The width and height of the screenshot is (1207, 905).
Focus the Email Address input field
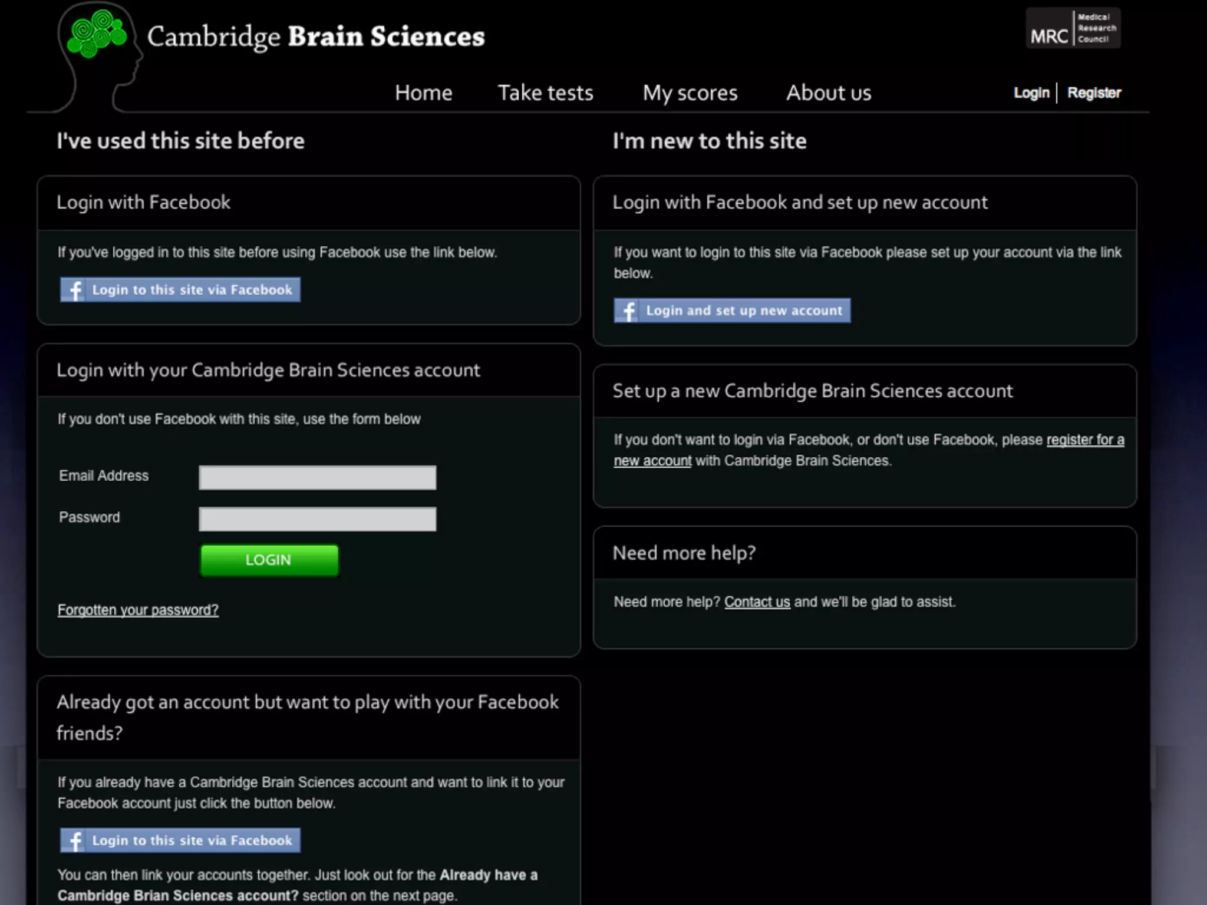[x=318, y=477]
